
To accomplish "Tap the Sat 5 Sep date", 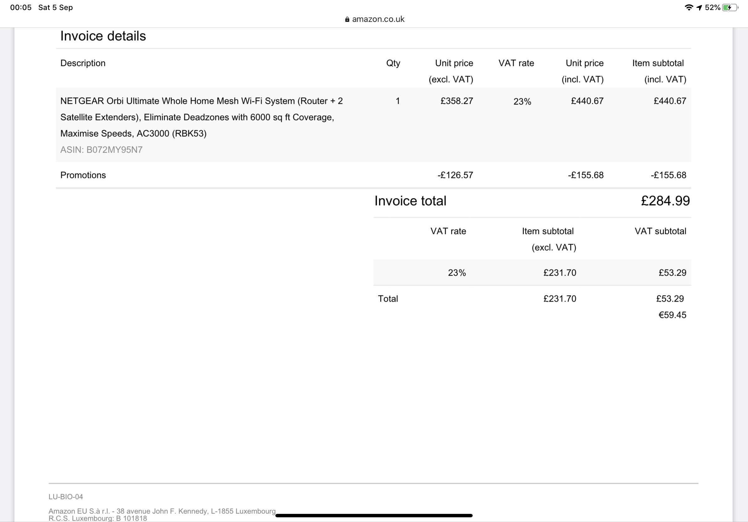I will [x=56, y=8].
